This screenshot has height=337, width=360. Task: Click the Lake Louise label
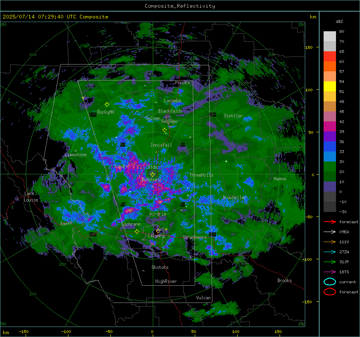31,197
